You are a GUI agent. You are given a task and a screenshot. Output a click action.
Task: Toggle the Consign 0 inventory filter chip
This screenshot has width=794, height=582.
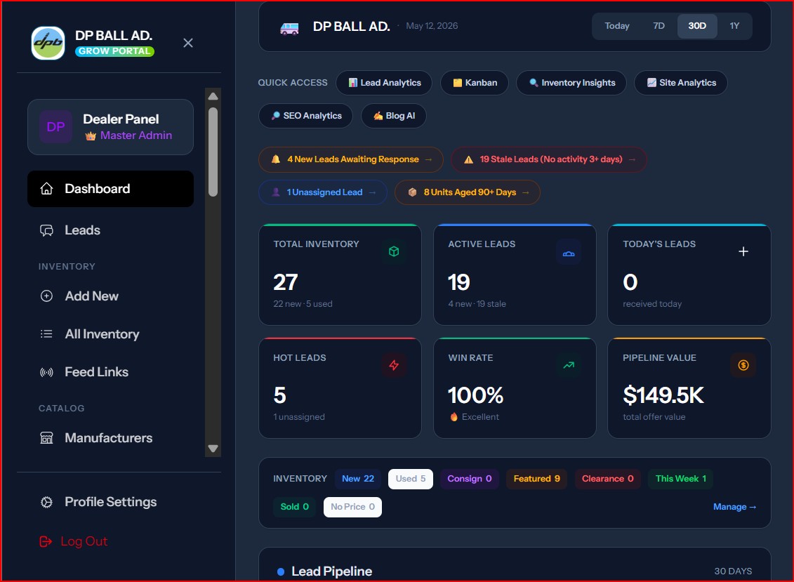click(470, 479)
